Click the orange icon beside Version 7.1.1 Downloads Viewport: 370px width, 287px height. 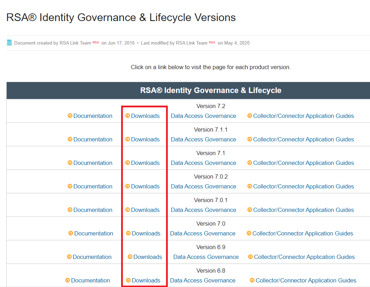click(x=127, y=139)
